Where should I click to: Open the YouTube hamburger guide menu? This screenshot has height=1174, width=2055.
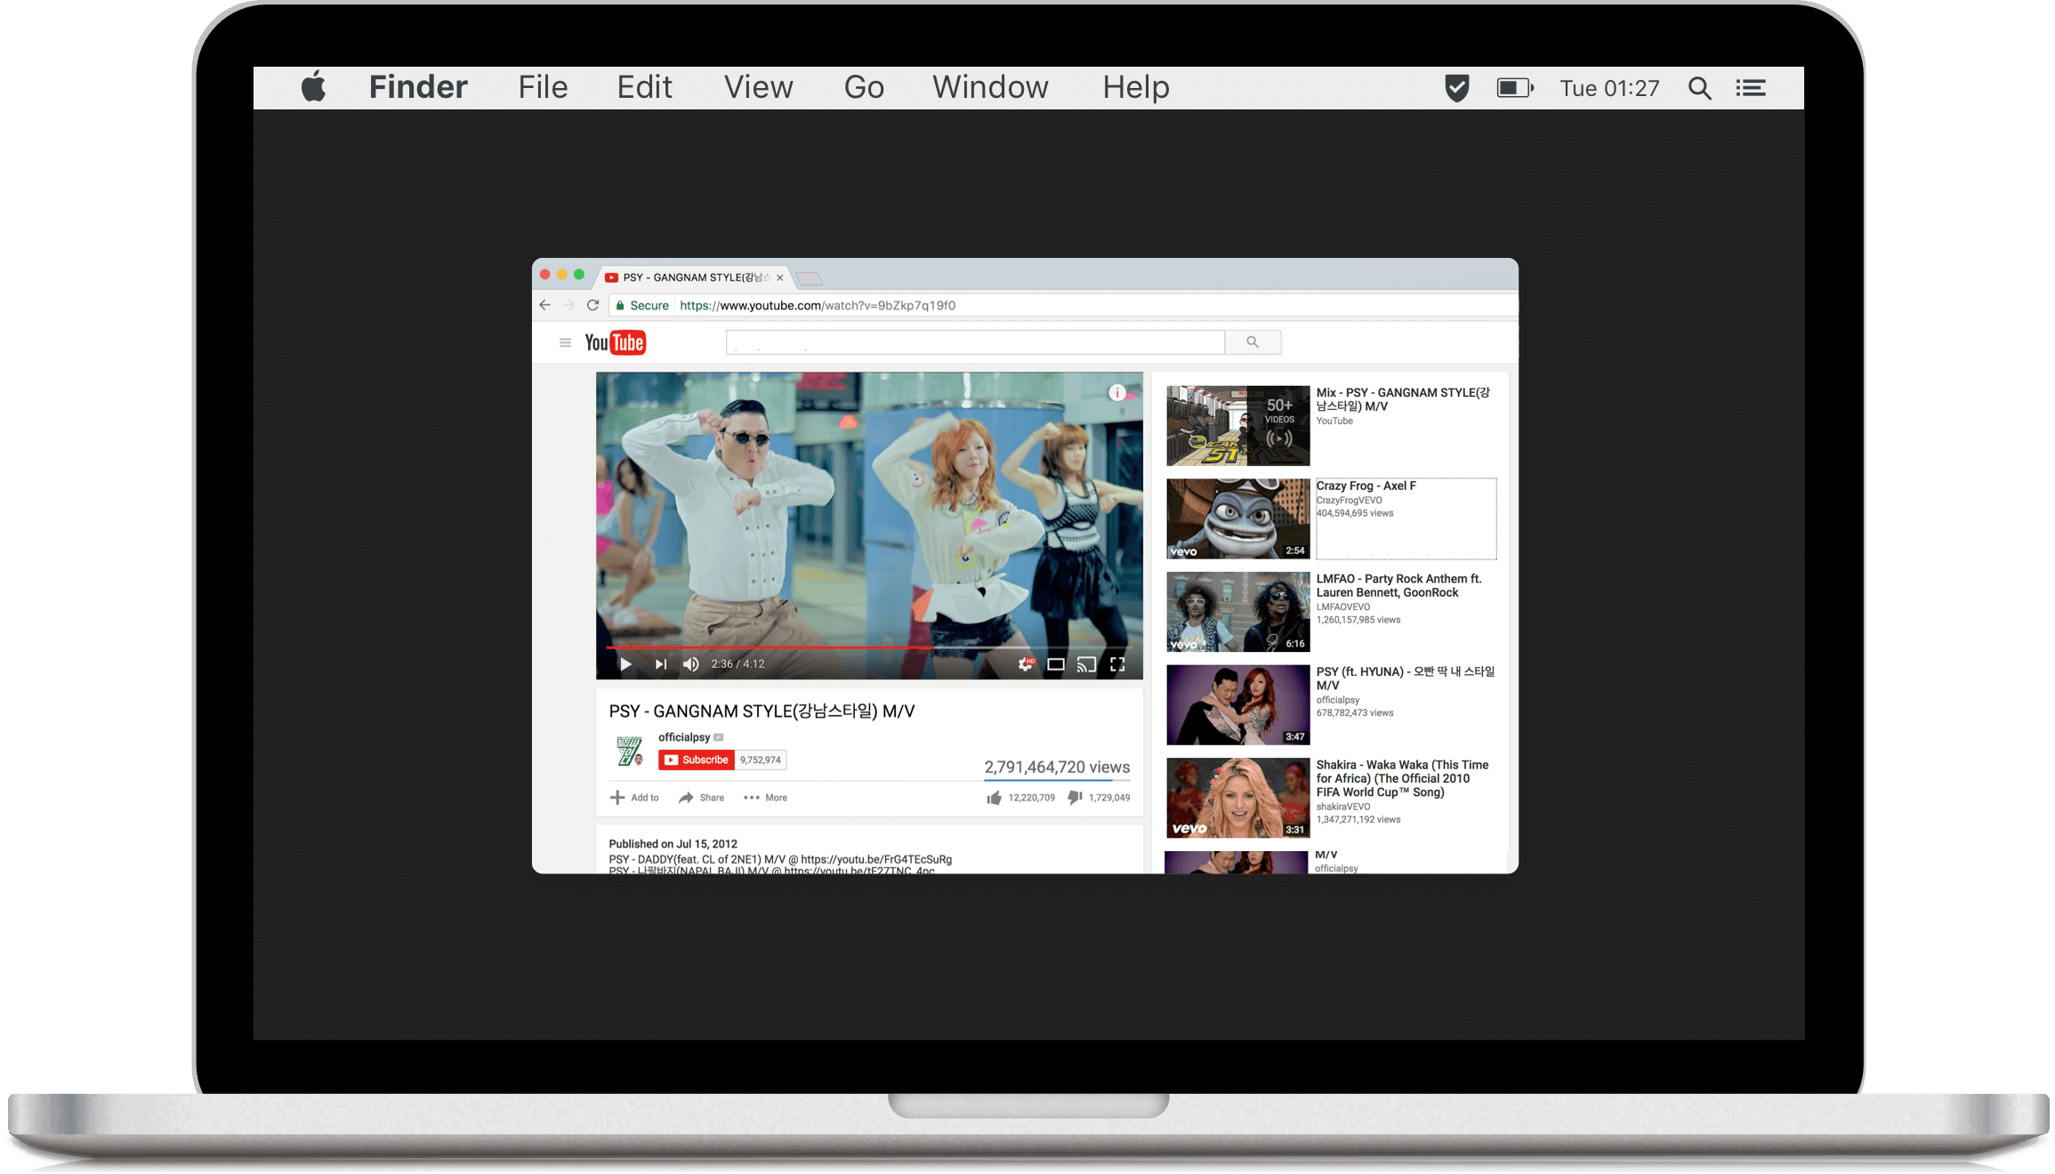[x=565, y=342]
